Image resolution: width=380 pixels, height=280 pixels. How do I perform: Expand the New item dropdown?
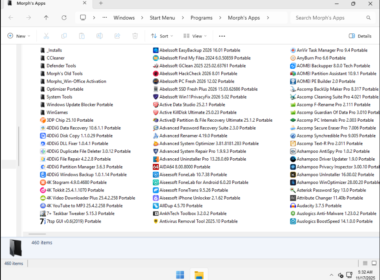click(x=19, y=36)
